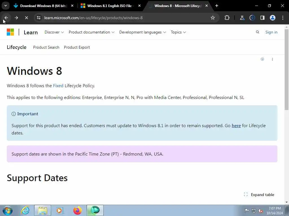Open the site information icon in the address bar
Viewport: 289px width, 216px height.
(39, 18)
